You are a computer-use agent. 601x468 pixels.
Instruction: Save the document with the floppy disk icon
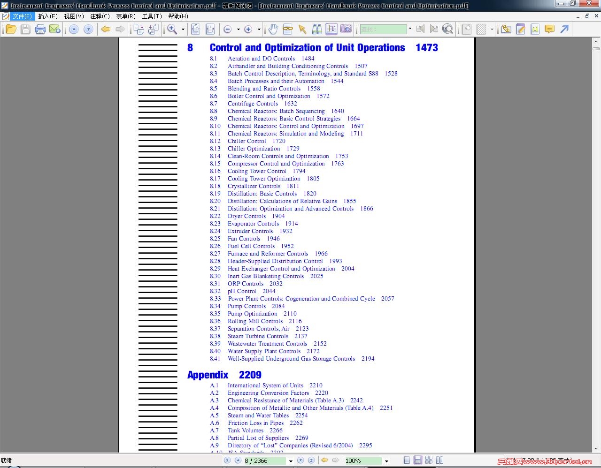tap(26, 29)
